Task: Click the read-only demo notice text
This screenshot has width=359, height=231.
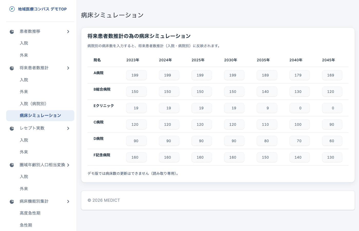Action: pyautogui.click(x=134, y=174)
